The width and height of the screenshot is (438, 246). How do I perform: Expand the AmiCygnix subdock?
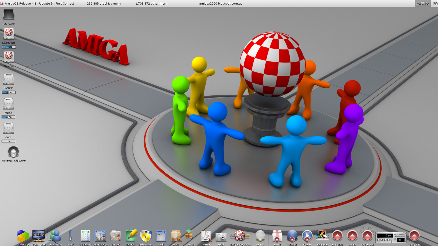point(414,236)
